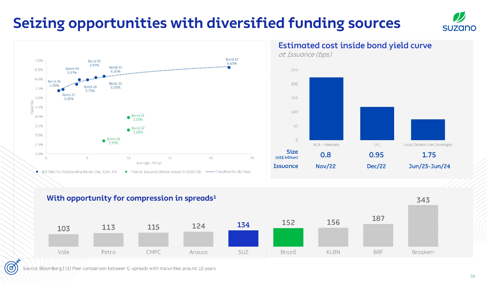Click the 0.8 size value
This screenshot has width=487, height=284.
(326, 155)
